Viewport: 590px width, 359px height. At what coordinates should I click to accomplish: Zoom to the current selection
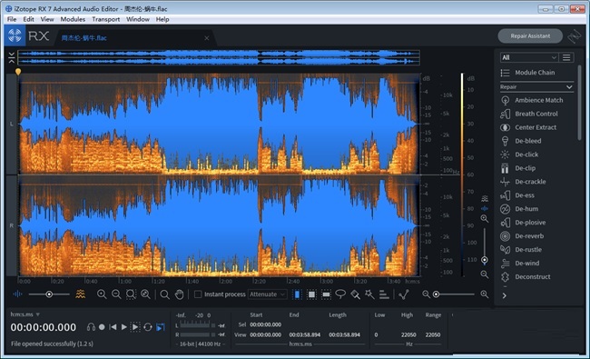click(131, 294)
